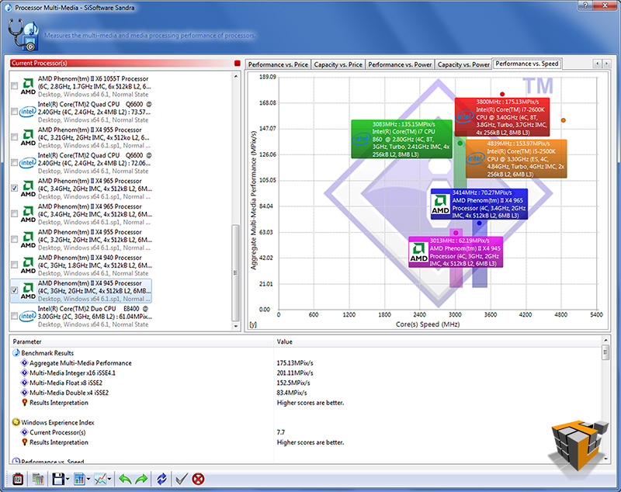Refresh results with the blue arrows icon

pos(161,480)
